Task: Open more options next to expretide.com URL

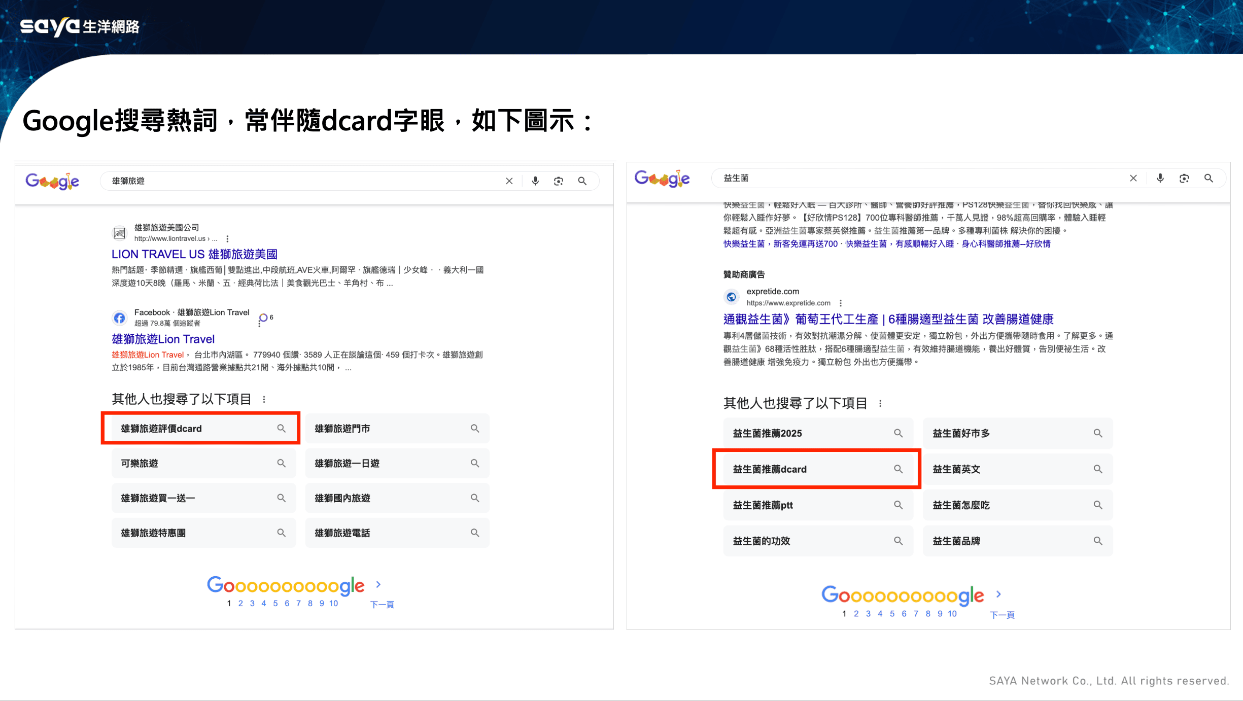Action: 841,303
